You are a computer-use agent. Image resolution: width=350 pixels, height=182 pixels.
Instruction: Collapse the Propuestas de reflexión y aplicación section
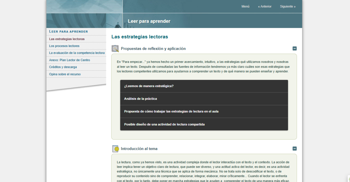coord(294,49)
